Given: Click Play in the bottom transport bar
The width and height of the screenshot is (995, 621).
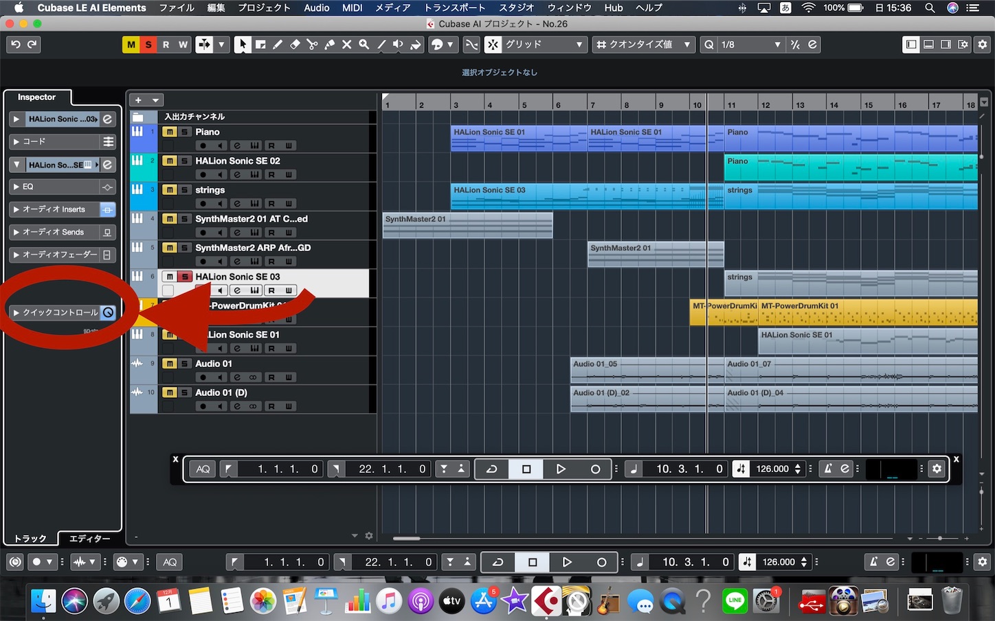Looking at the screenshot, I should pos(567,562).
